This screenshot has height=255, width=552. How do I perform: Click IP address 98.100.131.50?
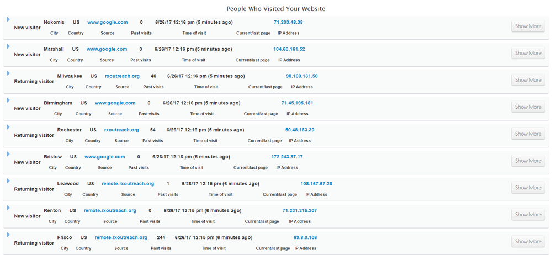click(302, 76)
